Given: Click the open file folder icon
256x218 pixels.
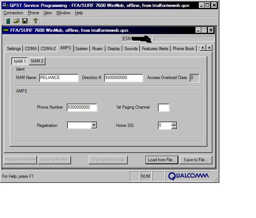Looking at the screenshot, I should click(16, 21).
